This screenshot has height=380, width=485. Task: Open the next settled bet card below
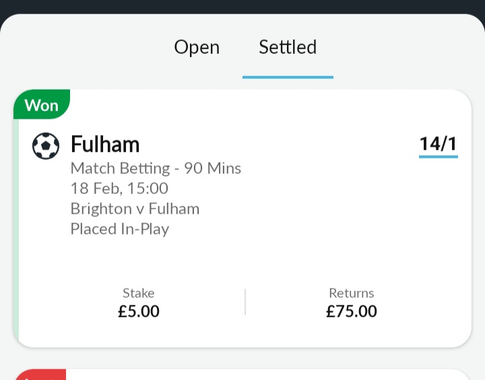pyautogui.click(x=243, y=375)
